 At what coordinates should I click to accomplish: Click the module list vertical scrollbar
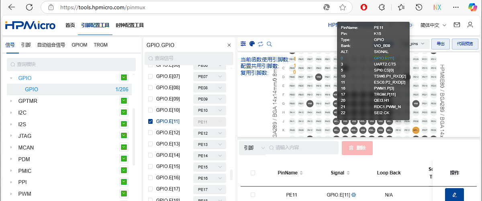pyautogui.click(x=134, y=137)
